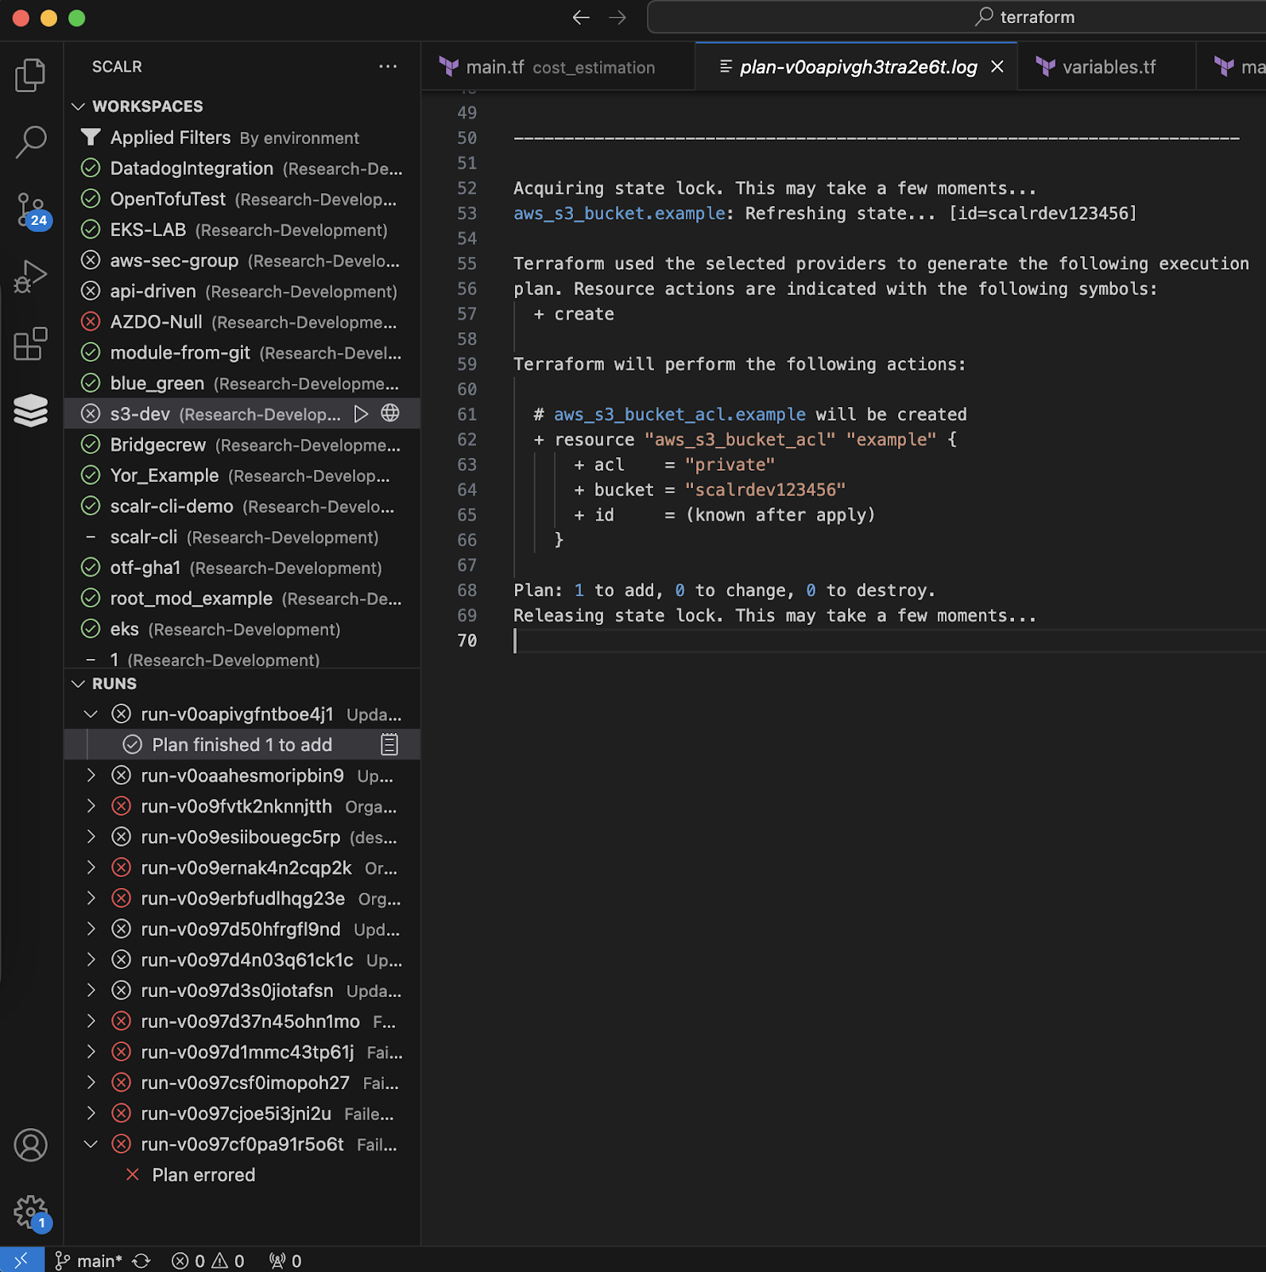
Task: Click aws_s3_bucket_acl.example on line 61
Action: 679,414
